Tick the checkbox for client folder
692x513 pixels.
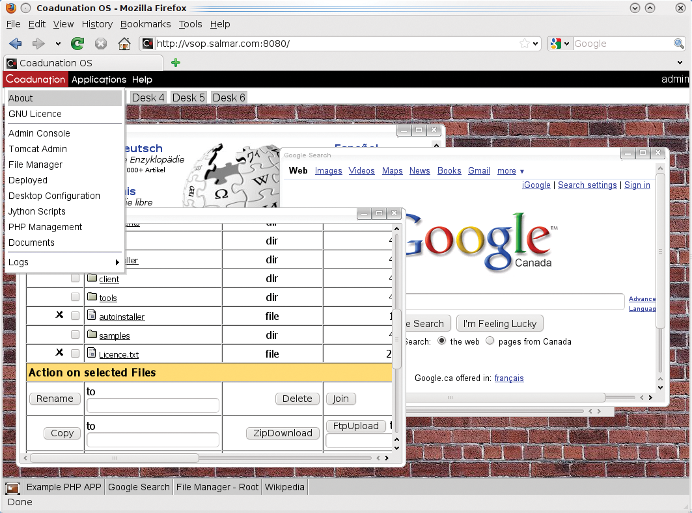(75, 278)
